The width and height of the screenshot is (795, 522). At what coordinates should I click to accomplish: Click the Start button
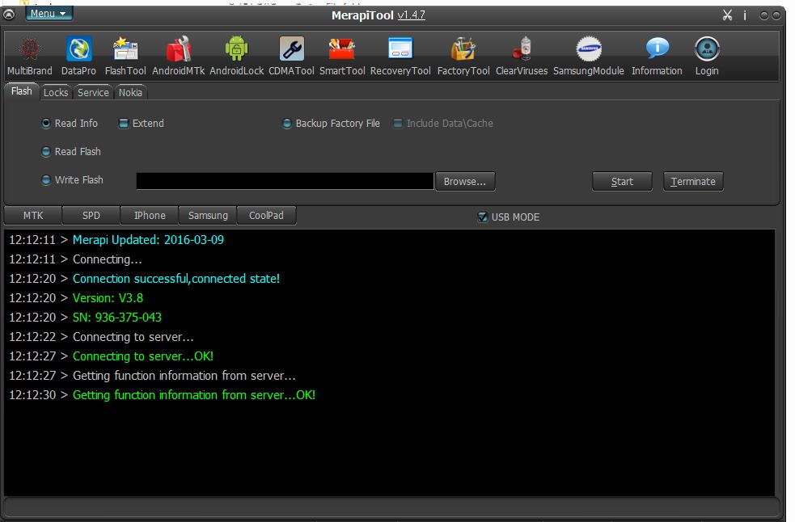point(622,182)
